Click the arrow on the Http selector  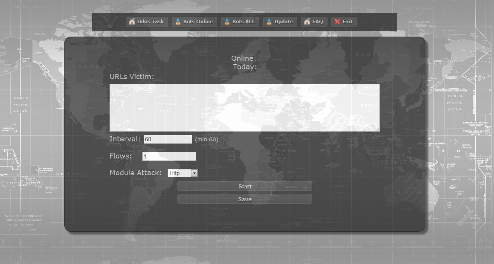point(194,173)
